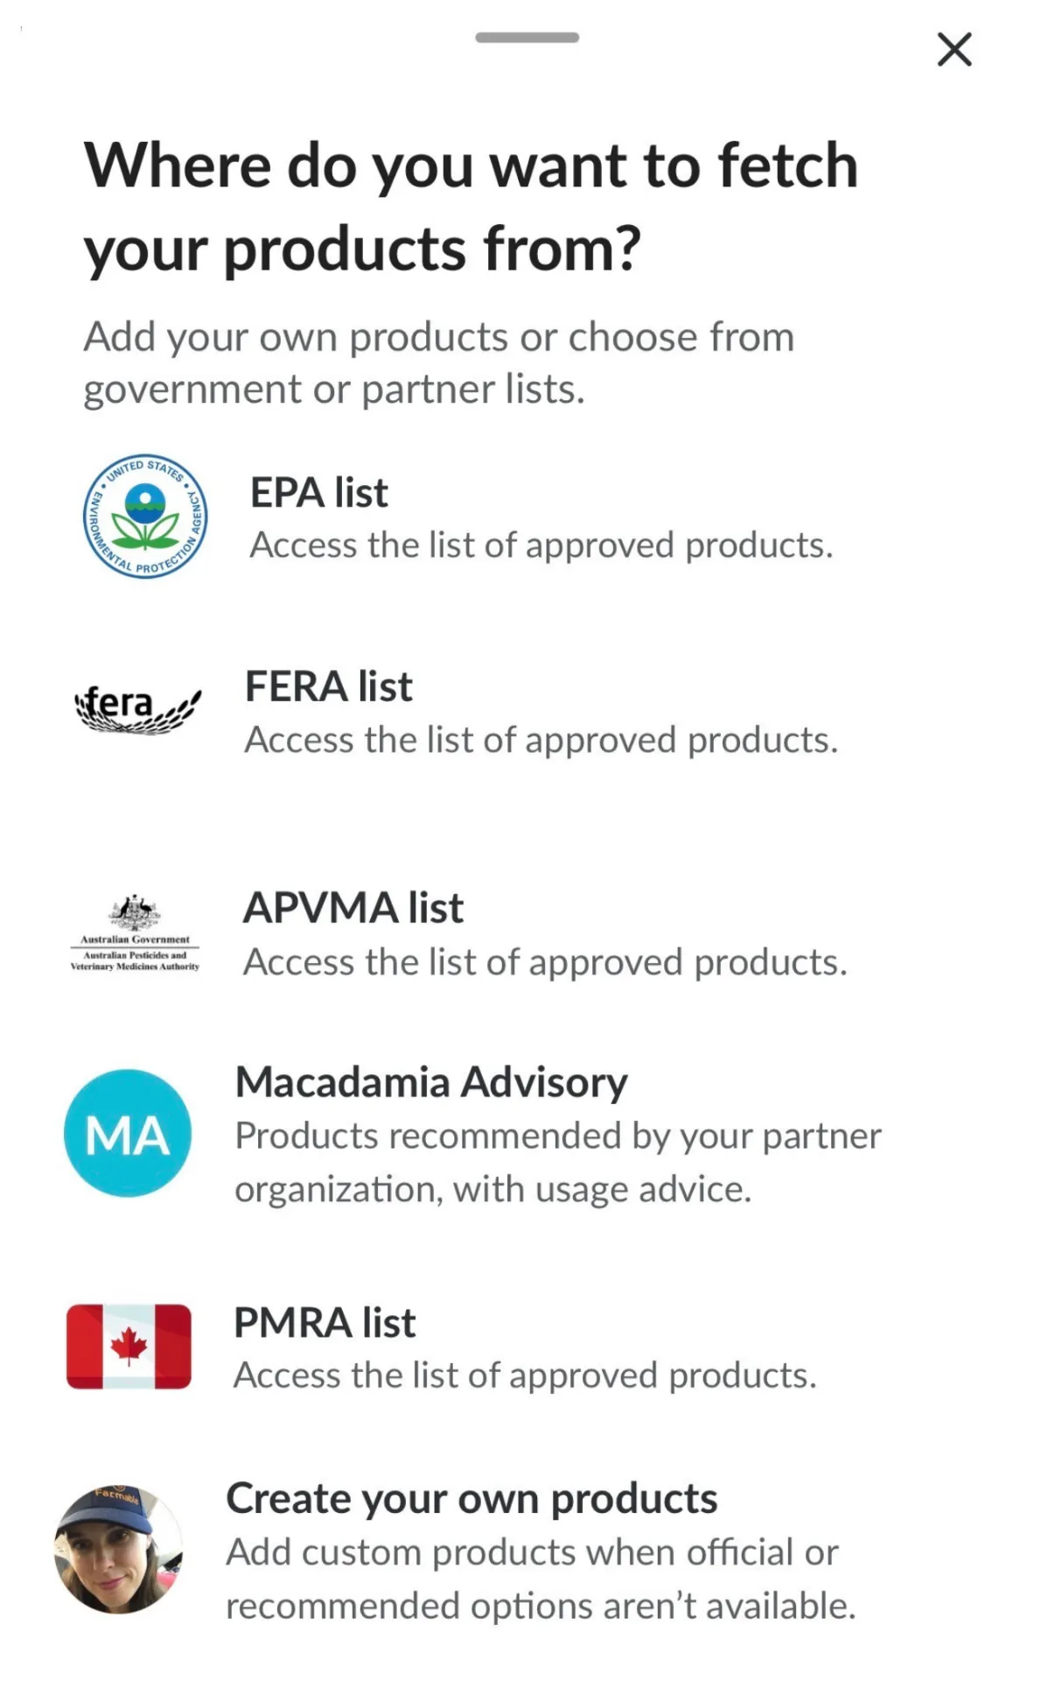Tap the teal MA circle icon
The width and height of the screenshot is (1055, 1681).
coord(128,1133)
